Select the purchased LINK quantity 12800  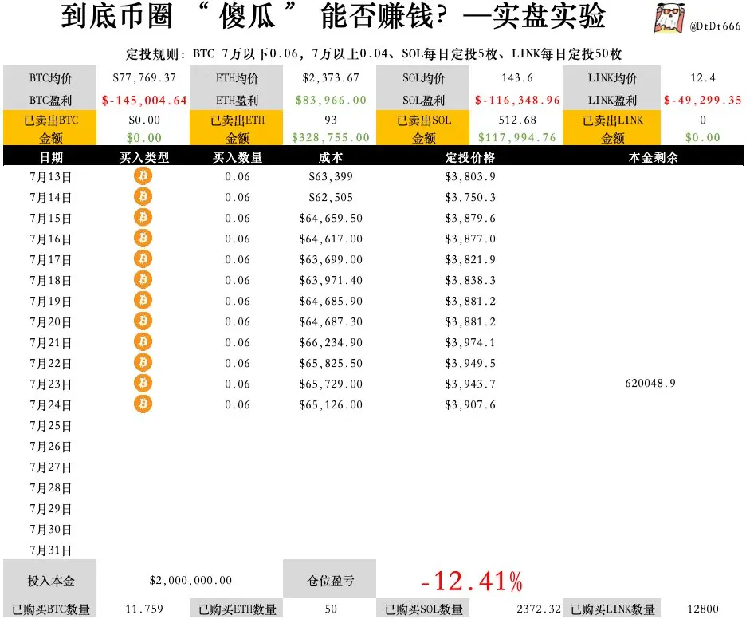point(703,609)
